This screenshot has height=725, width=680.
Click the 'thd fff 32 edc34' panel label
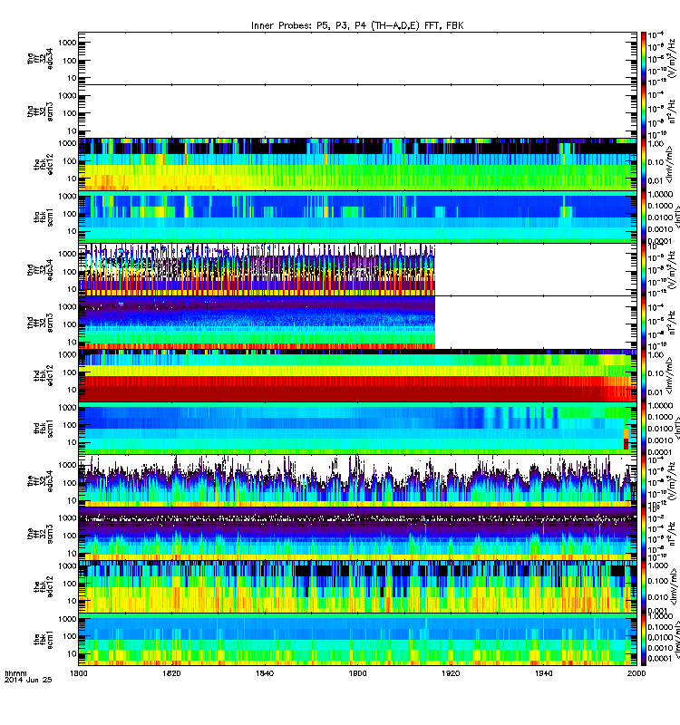click(40, 270)
